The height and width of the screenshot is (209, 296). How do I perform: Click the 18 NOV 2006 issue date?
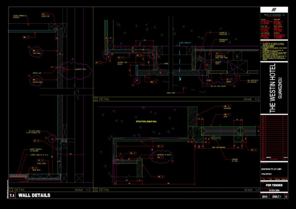[x=274, y=190]
